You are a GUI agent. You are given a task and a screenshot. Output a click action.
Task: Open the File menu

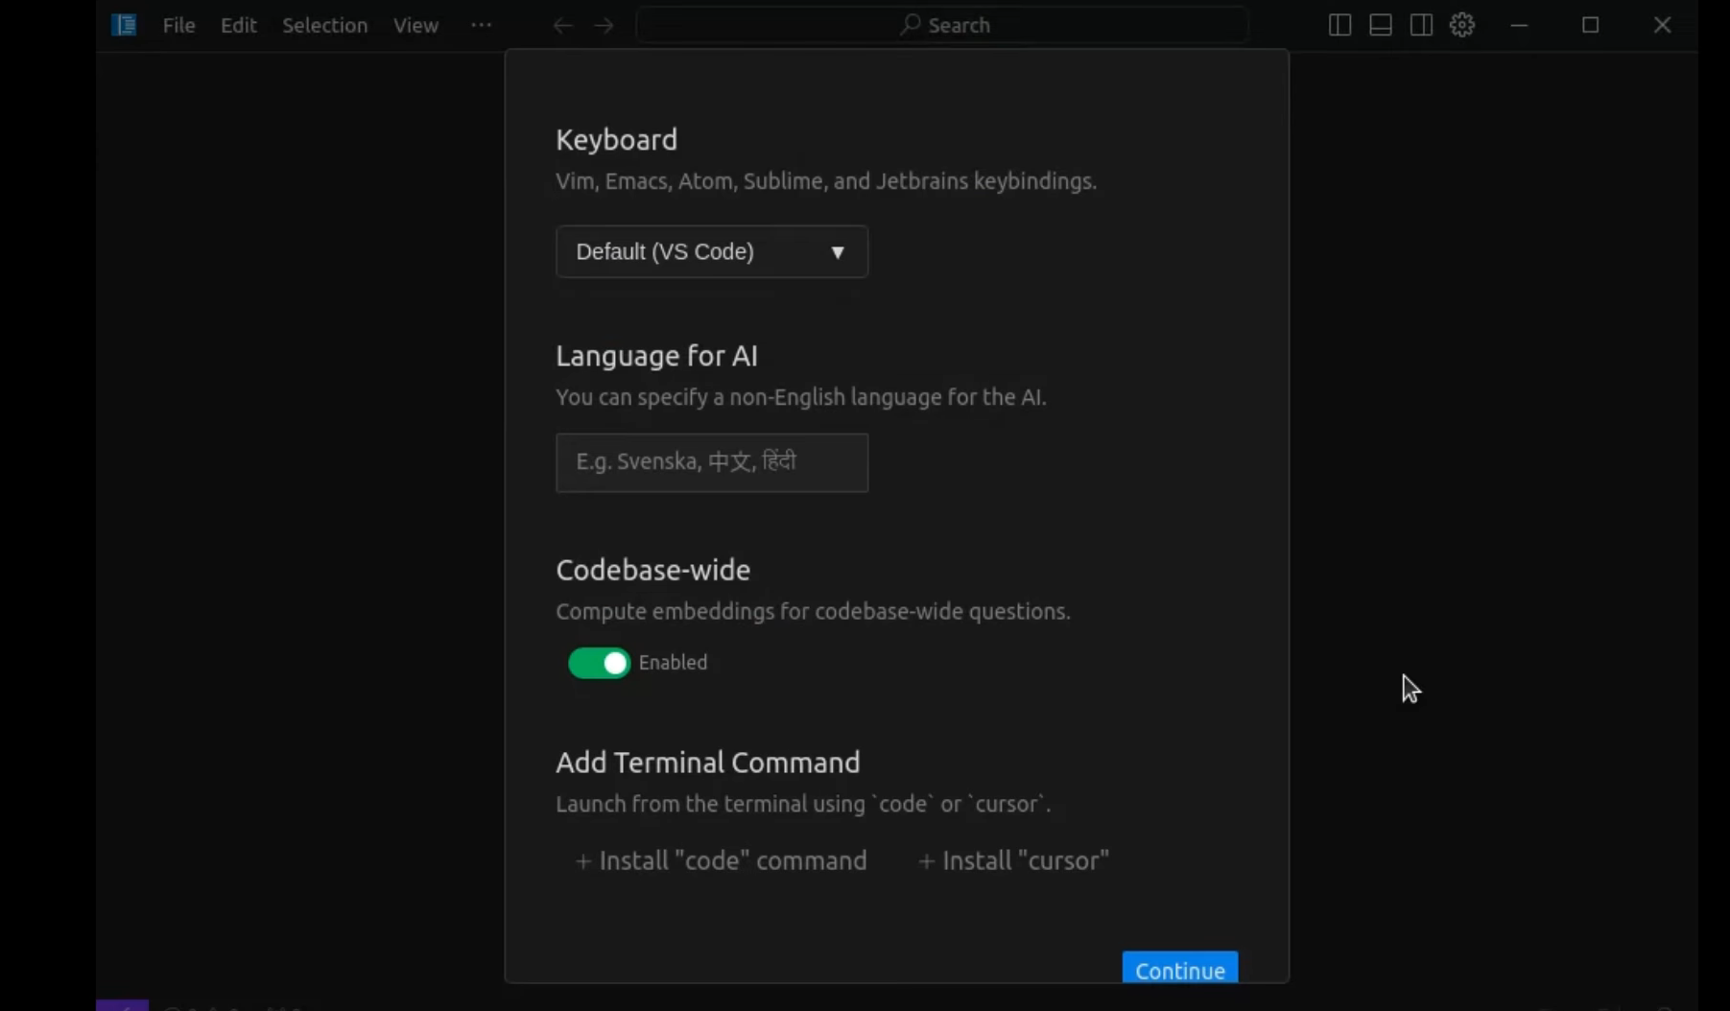point(178,25)
